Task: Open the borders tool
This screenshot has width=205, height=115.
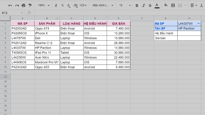Action: [173, 5]
